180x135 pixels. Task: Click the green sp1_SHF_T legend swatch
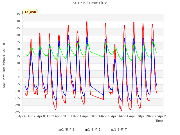pos(107,130)
